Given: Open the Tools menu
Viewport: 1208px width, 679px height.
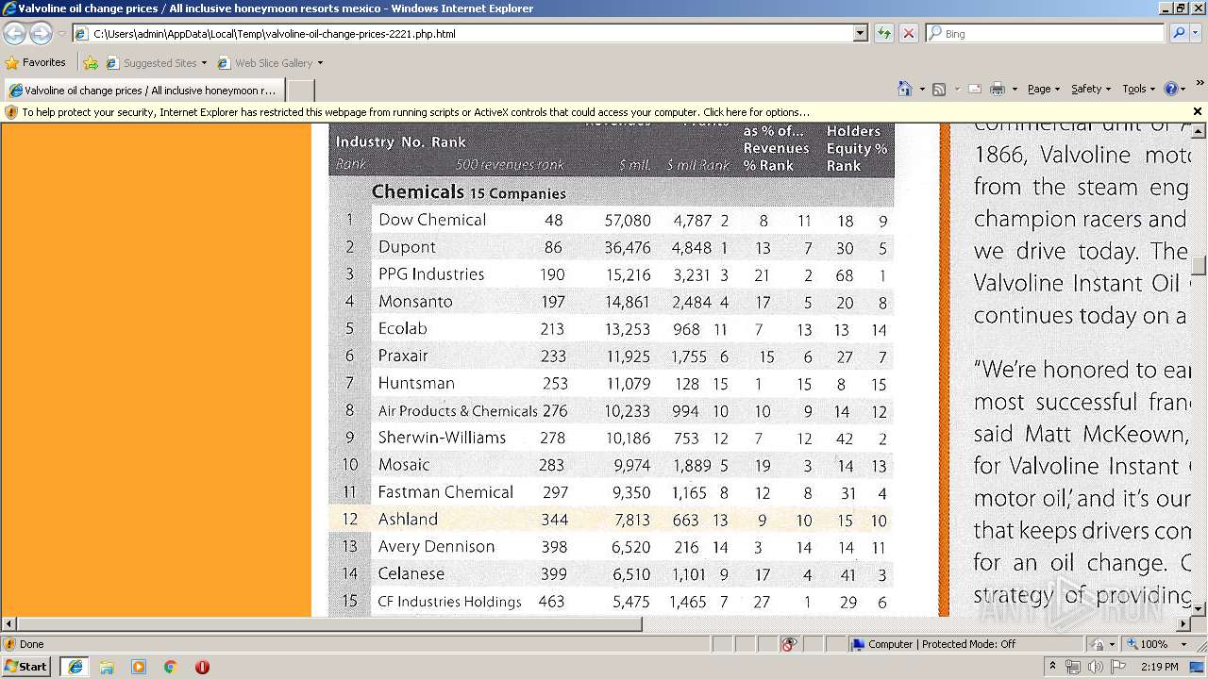Looking at the screenshot, I should (x=1138, y=89).
